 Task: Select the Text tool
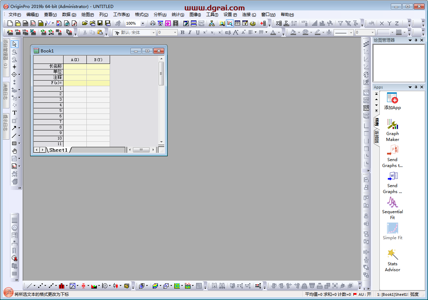[x=15, y=112]
